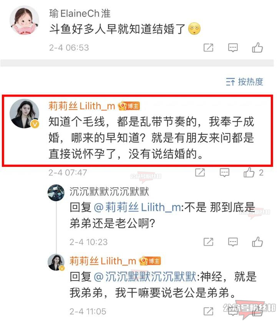Open username 沉沉默默沉沉默默 above reply

click(x=109, y=191)
